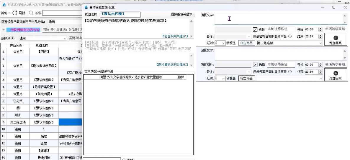Click the 自动回复意图 dialog title icon
This screenshot has width=350, height=160.
(86, 7)
